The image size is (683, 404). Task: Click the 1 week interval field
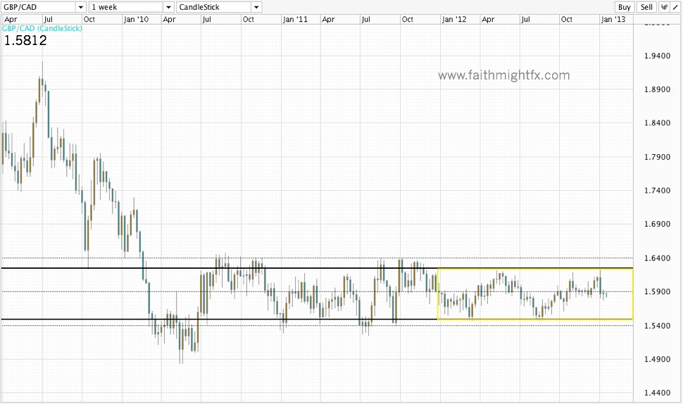pyautogui.click(x=126, y=7)
